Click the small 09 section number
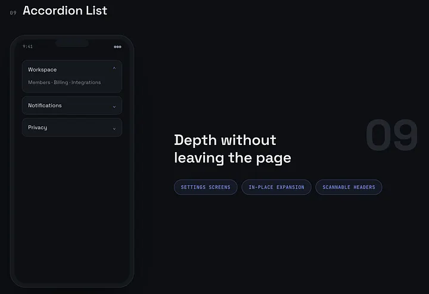429x294 pixels. [13, 13]
